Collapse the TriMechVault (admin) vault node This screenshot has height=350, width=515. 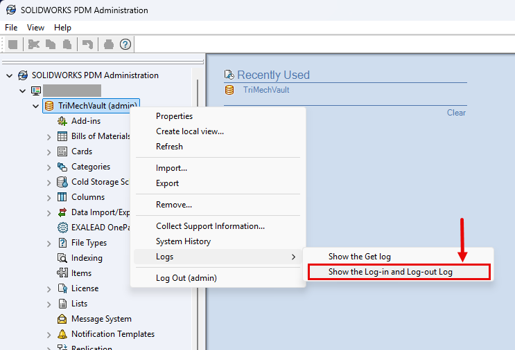35,106
